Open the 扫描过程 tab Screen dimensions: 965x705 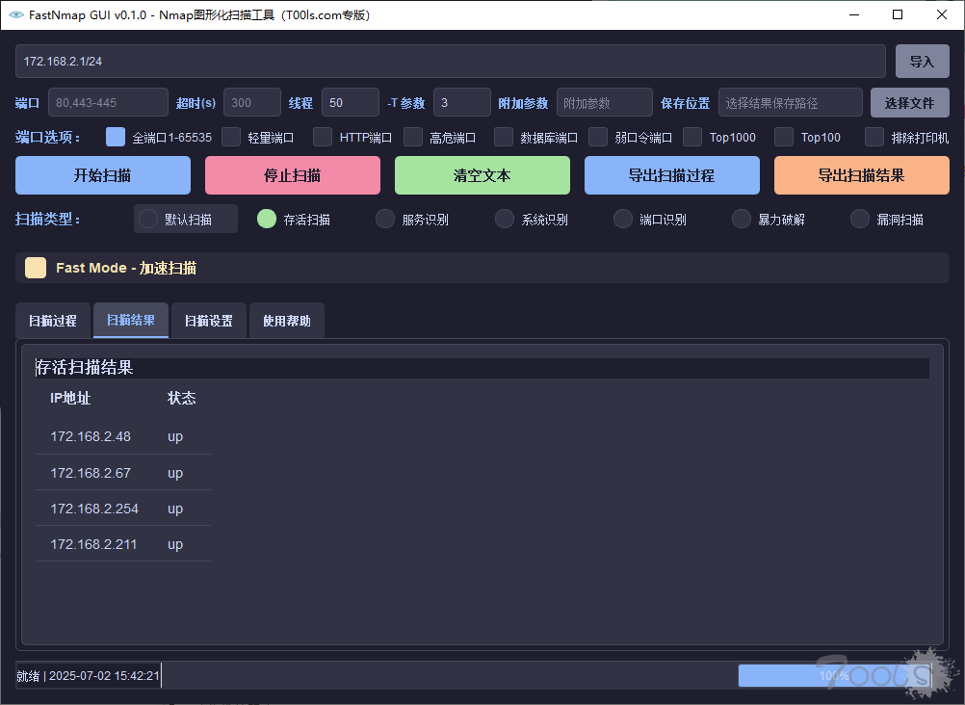tap(53, 320)
